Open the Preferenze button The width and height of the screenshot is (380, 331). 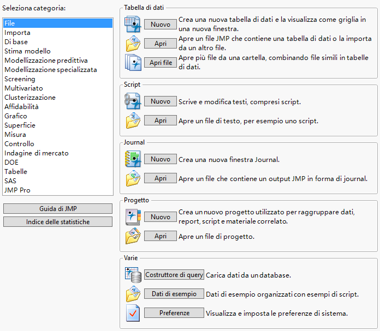coord(174,313)
